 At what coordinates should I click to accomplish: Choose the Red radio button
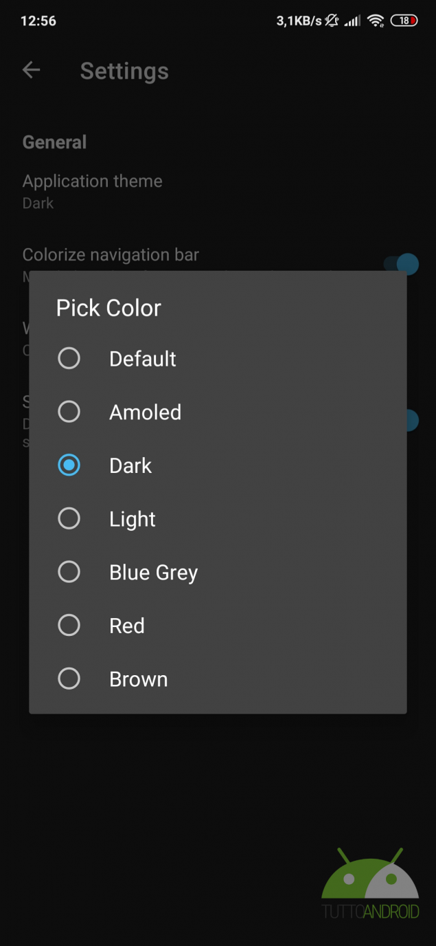[69, 626]
